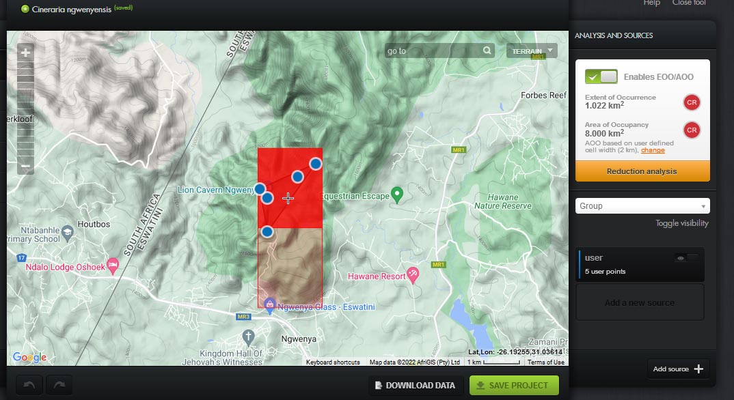Click Toggle visibility for all sources

coord(681,223)
